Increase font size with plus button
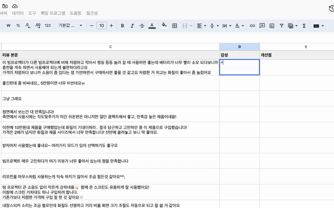This screenshot has width=334, height=208. click(111, 26)
